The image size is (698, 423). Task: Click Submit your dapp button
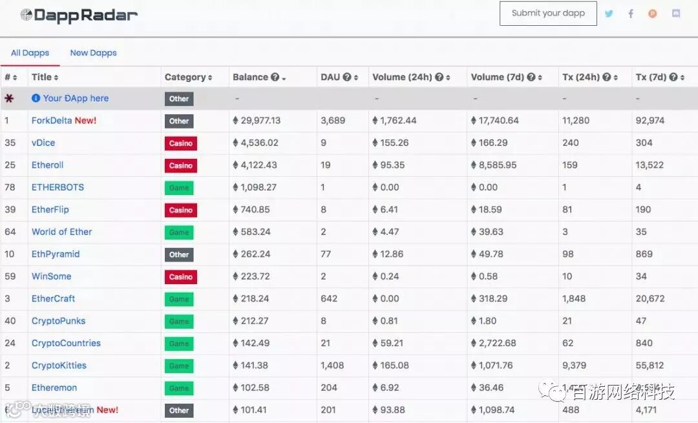pos(548,14)
